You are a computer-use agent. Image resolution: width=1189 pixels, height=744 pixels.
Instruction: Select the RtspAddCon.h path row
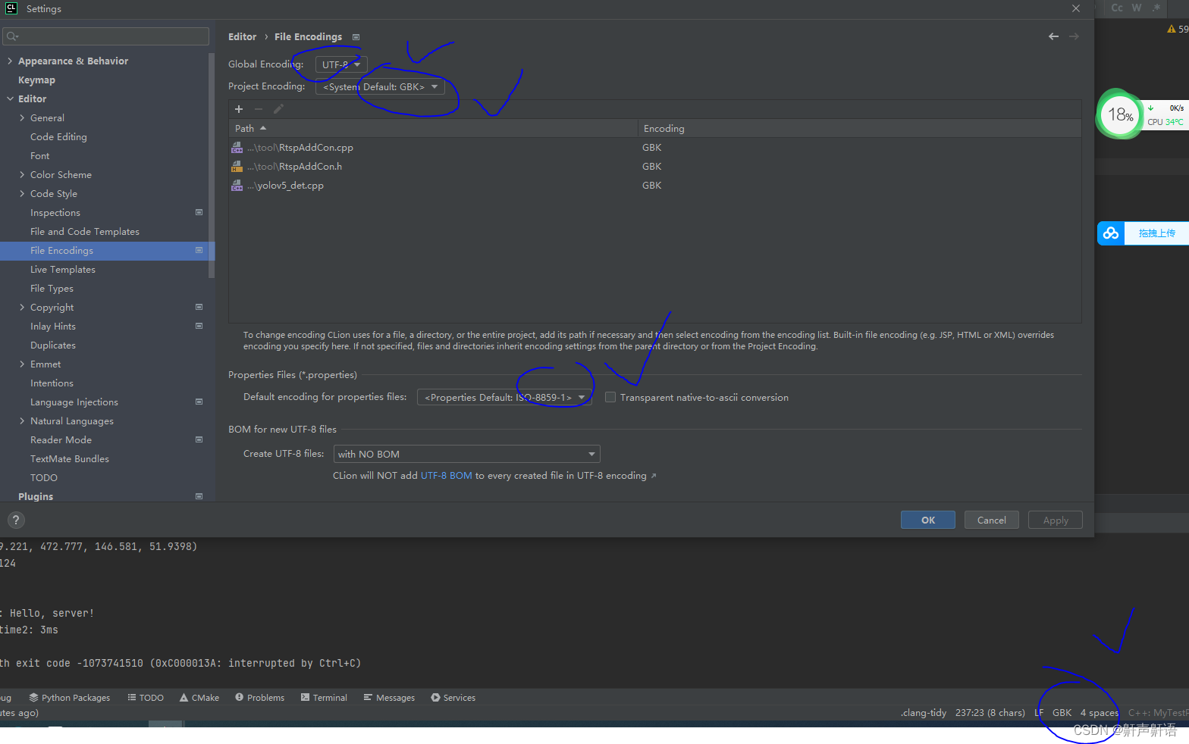click(655, 167)
